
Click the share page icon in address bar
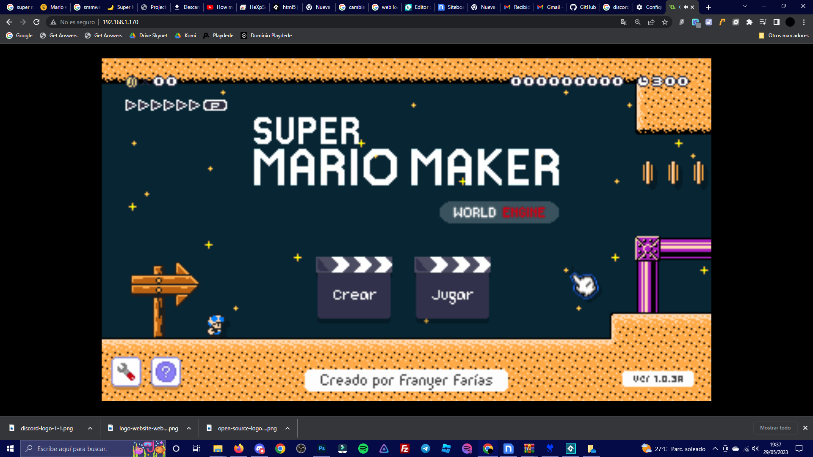coord(651,22)
